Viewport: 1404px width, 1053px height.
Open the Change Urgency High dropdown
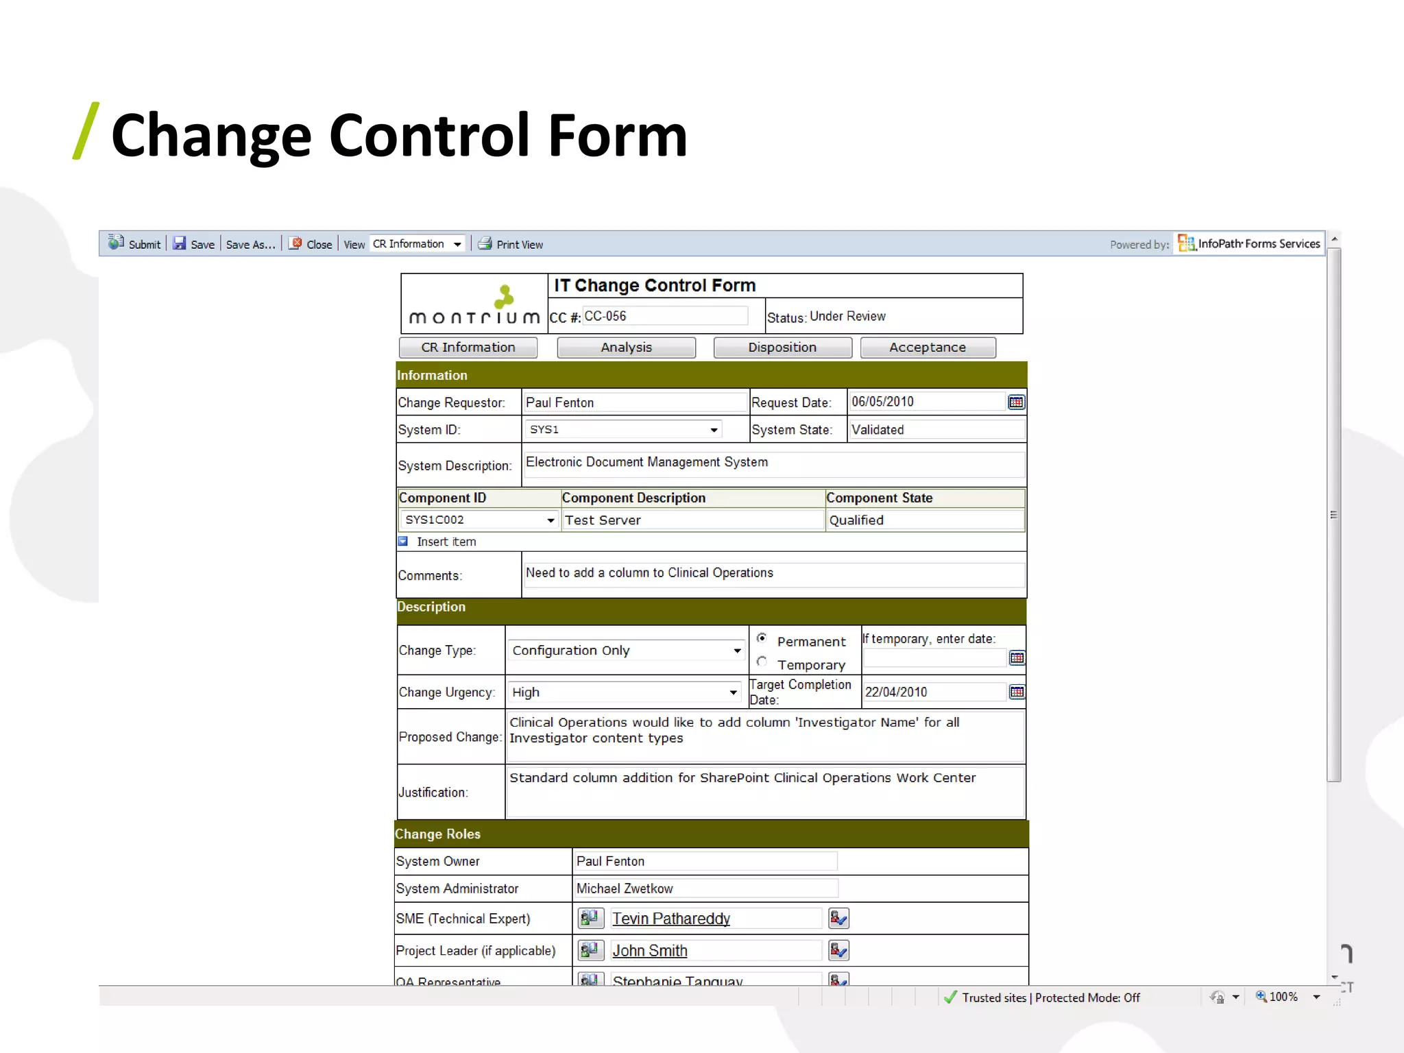(x=625, y=692)
